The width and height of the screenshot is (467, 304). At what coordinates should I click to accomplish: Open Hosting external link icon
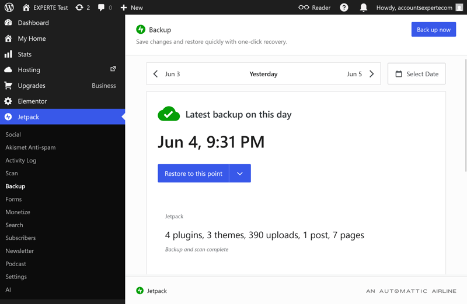click(x=113, y=69)
